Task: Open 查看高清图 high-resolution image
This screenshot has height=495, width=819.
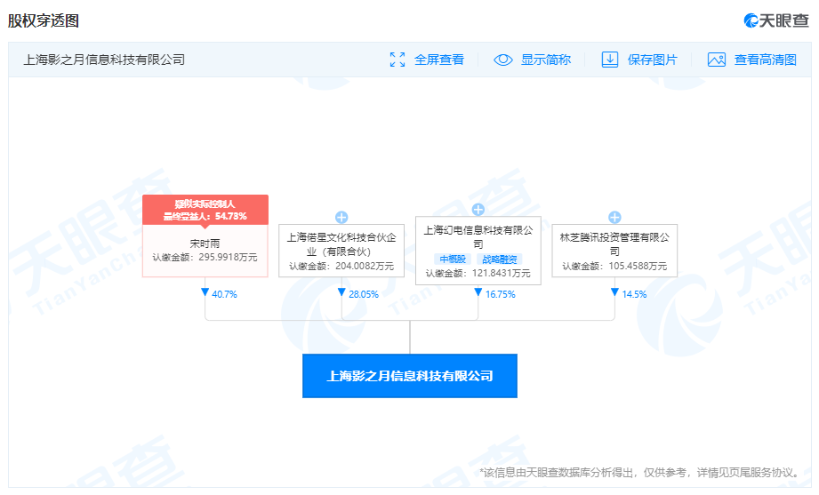Action: click(x=766, y=60)
